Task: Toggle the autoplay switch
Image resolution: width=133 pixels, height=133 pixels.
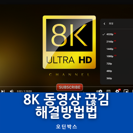Action: (99, 91)
